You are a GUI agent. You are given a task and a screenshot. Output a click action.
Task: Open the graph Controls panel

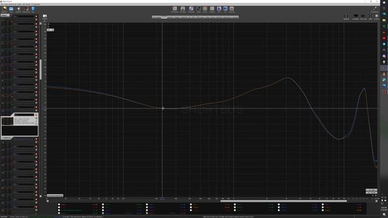pos(376,17)
